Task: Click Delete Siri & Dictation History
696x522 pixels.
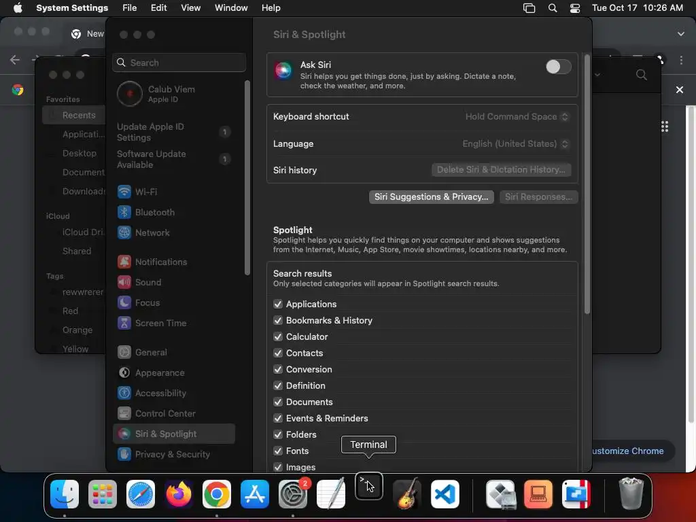Action: [x=501, y=169]
